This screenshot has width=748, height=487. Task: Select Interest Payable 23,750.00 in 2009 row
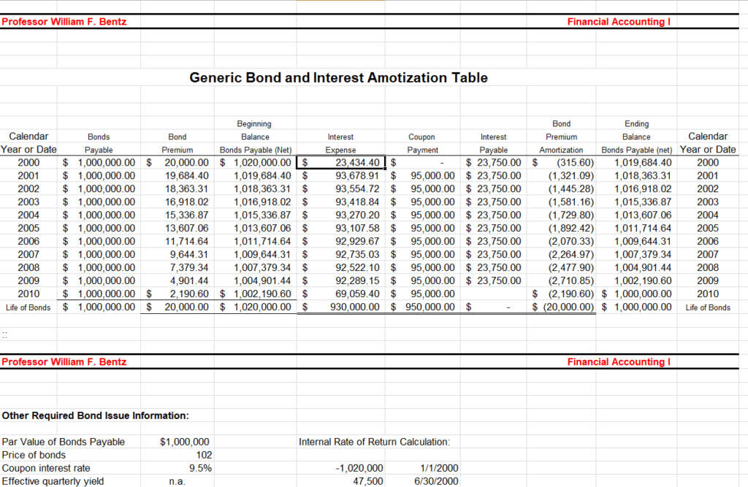pyautogui.click(x=493, y=281)
